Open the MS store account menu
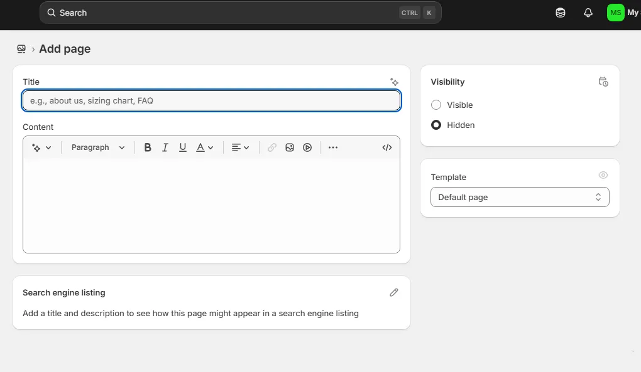Screen dimensions: 641x372 click(x=615, y=12)
